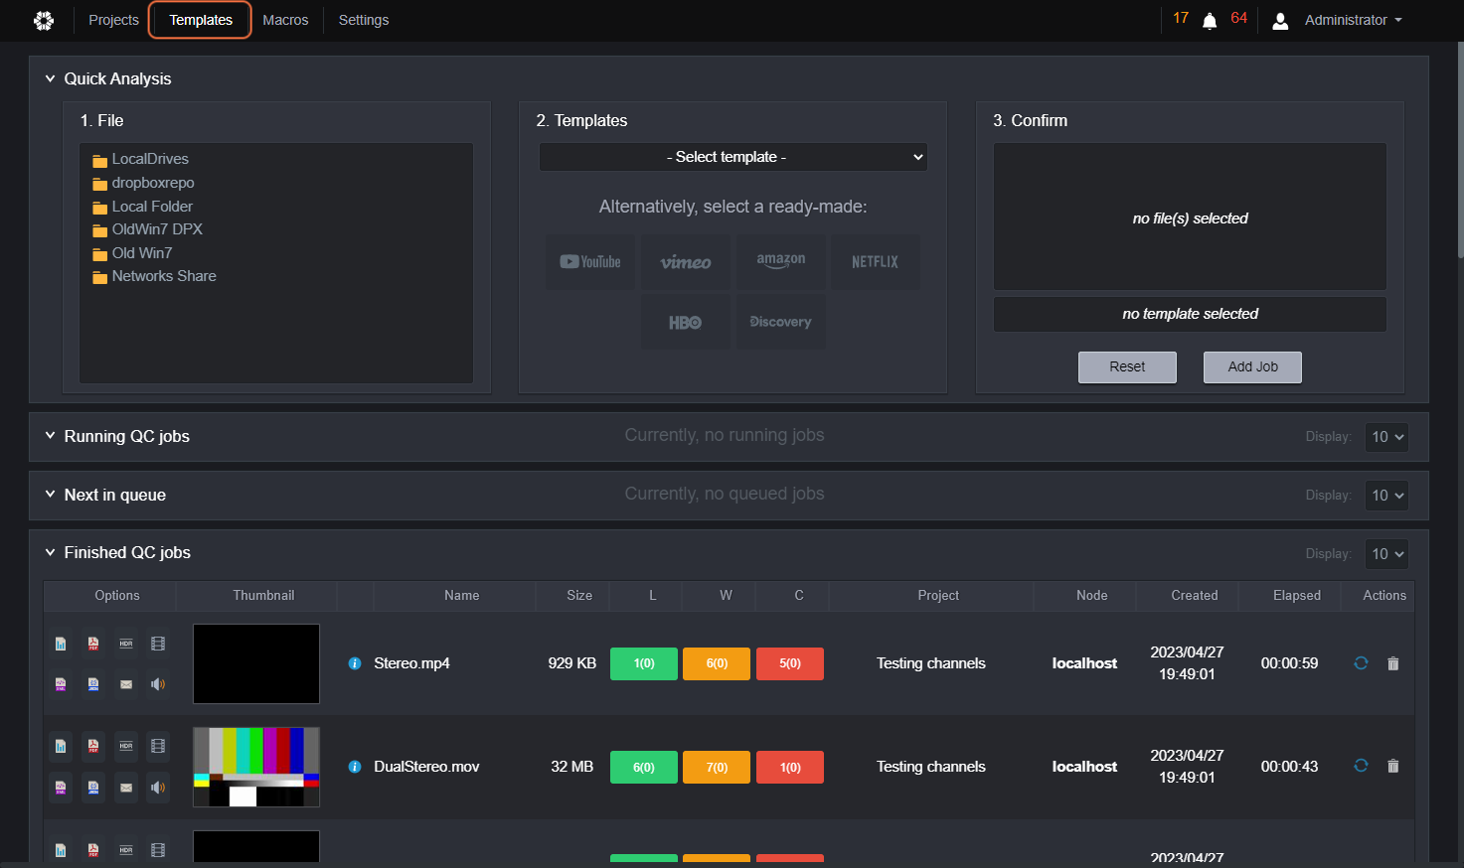Export XML report for Stereo.mp4
The width and height of the screenshot is (1464, 868).
pos(61,684)
